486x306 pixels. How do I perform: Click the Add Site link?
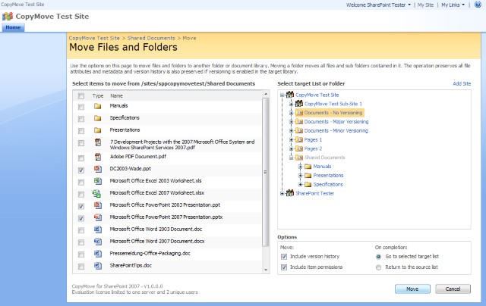(x=462, y=83)
